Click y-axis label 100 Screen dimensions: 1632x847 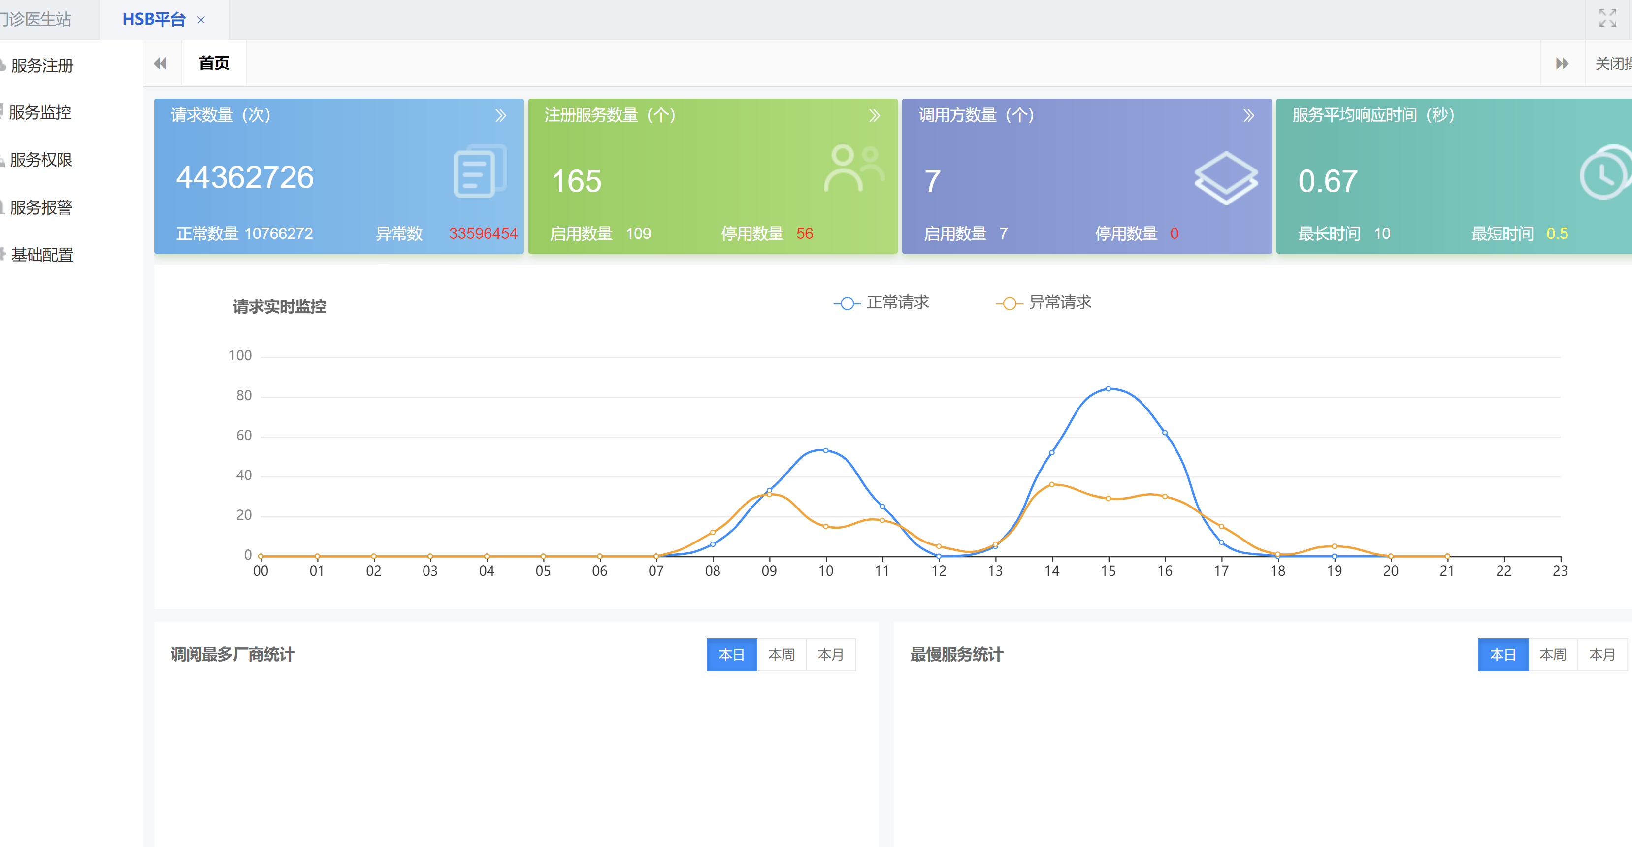240,356
